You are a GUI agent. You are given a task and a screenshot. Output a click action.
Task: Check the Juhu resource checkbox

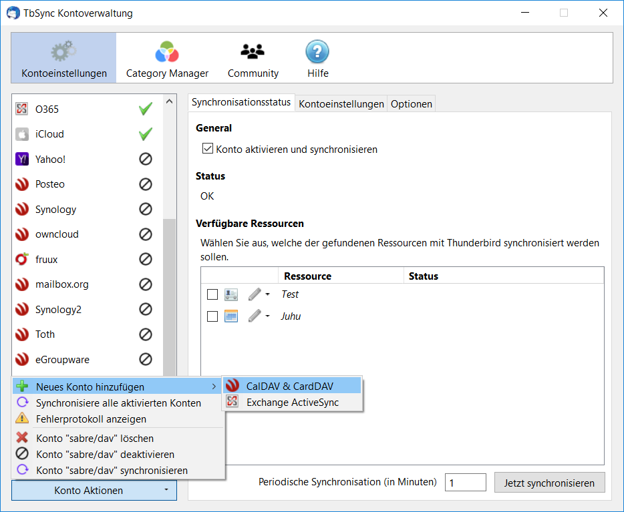pyautogui.click(x=212, y=316)
